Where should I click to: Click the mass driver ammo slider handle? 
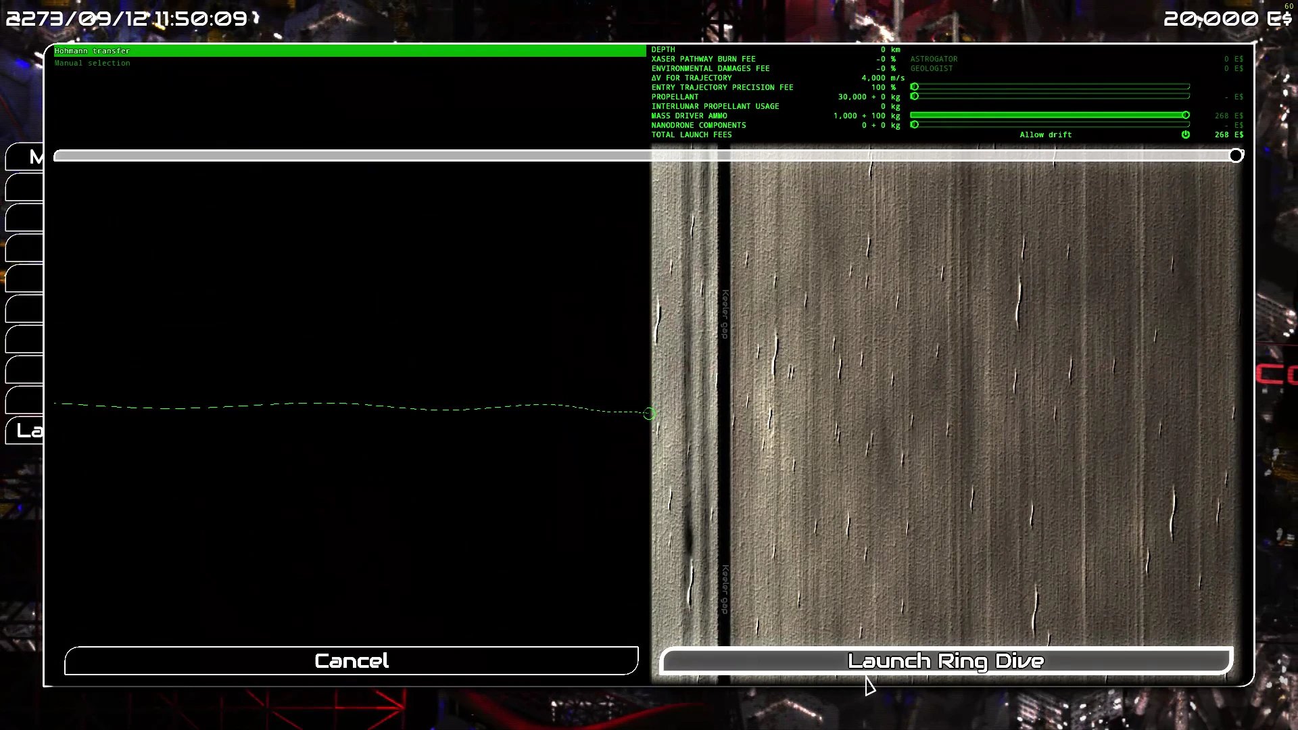(1185, 115)
